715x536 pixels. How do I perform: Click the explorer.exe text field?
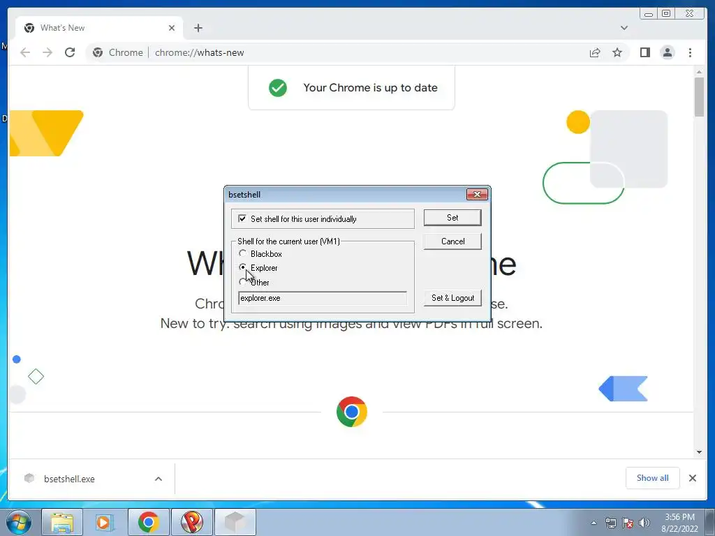[323, 298]
